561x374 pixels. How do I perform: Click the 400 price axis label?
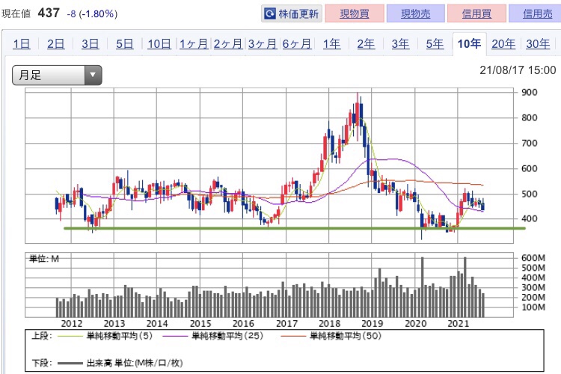pos(530,218)
